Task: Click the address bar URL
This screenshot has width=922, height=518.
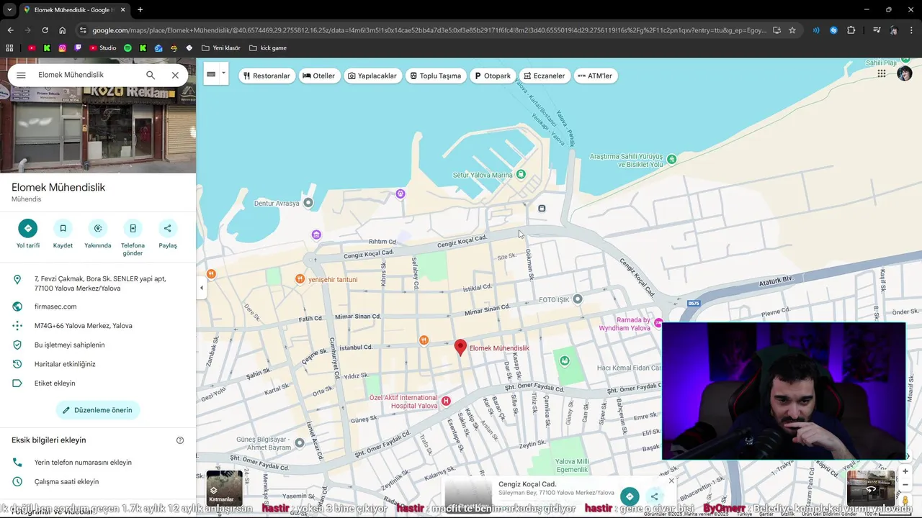Action: pos(429,30)
